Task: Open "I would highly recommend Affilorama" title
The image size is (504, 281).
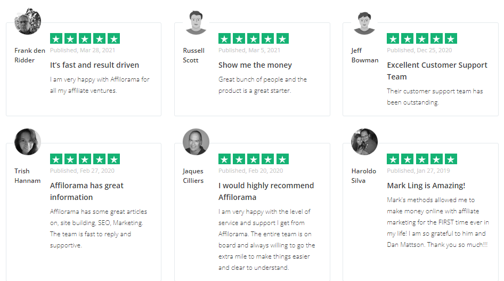Action: (x=266, y=191)
